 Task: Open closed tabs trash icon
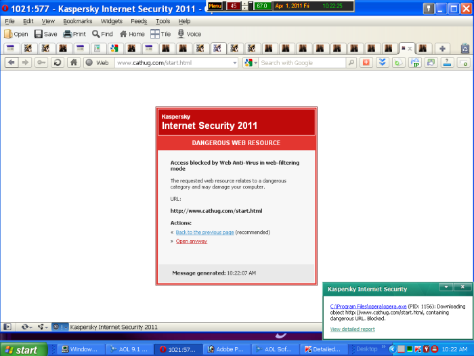pos(465,48)
